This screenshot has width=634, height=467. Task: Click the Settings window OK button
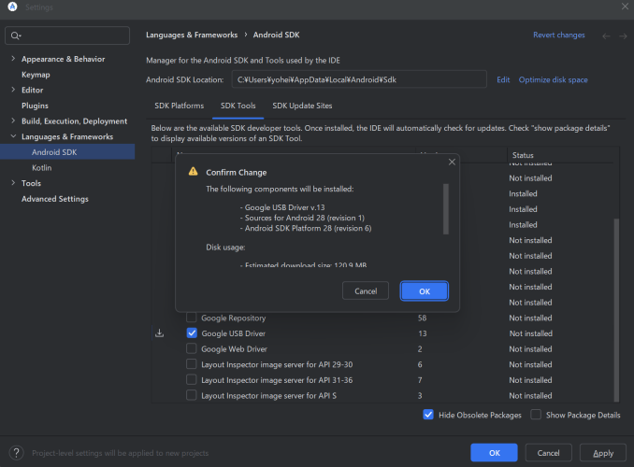pos(494,453)
